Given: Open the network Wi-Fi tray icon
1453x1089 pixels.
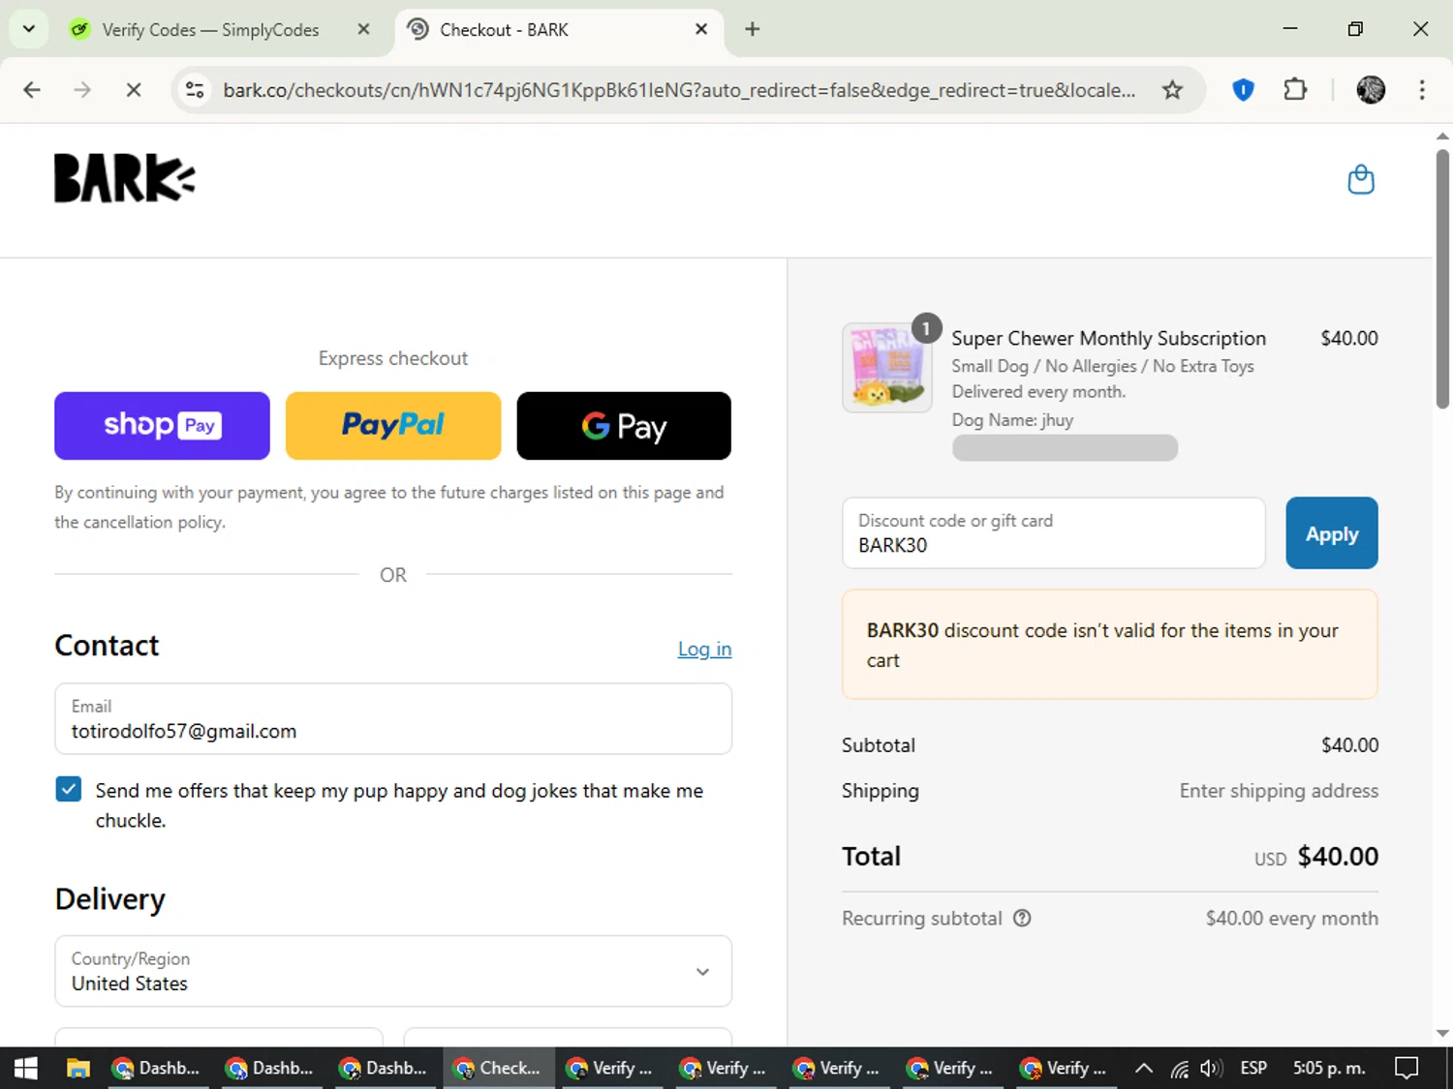Looking at the screenshot, I should pyautogui.click(x=1179, y=1068).
